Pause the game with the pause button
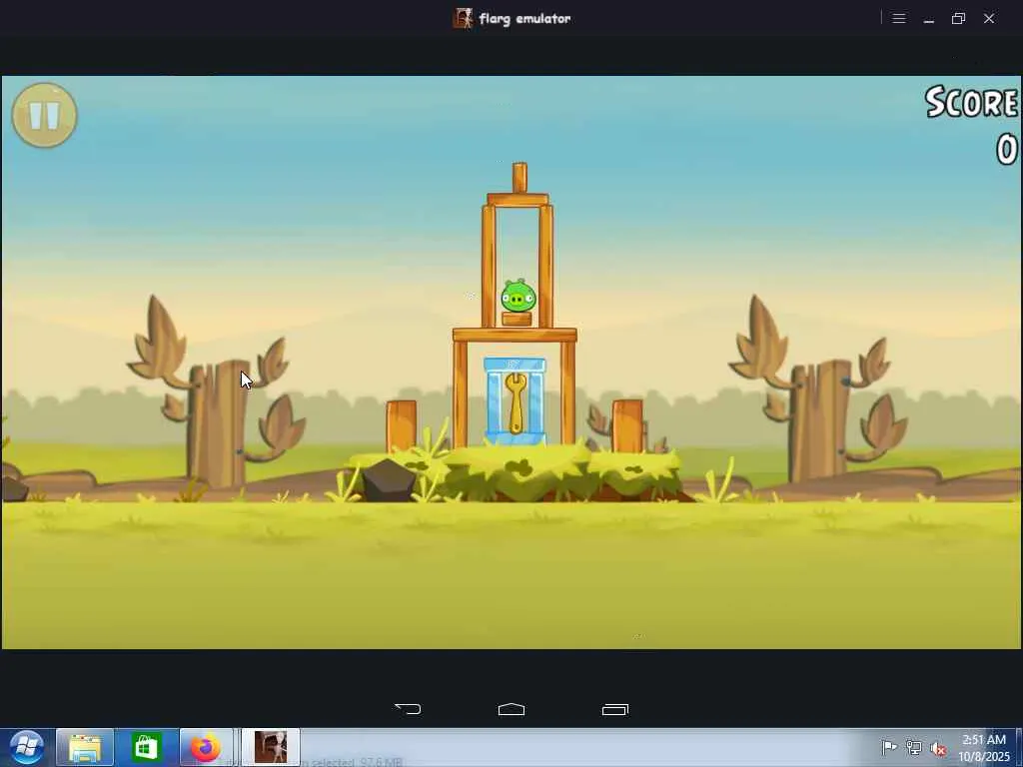Image resolution: width=1023 pixels, height=767 pixels. coord(44,115)
